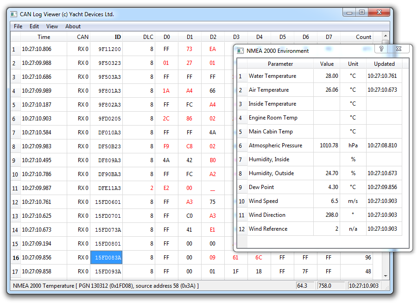Click the Parameter column header in Environment window

[280, 63]
